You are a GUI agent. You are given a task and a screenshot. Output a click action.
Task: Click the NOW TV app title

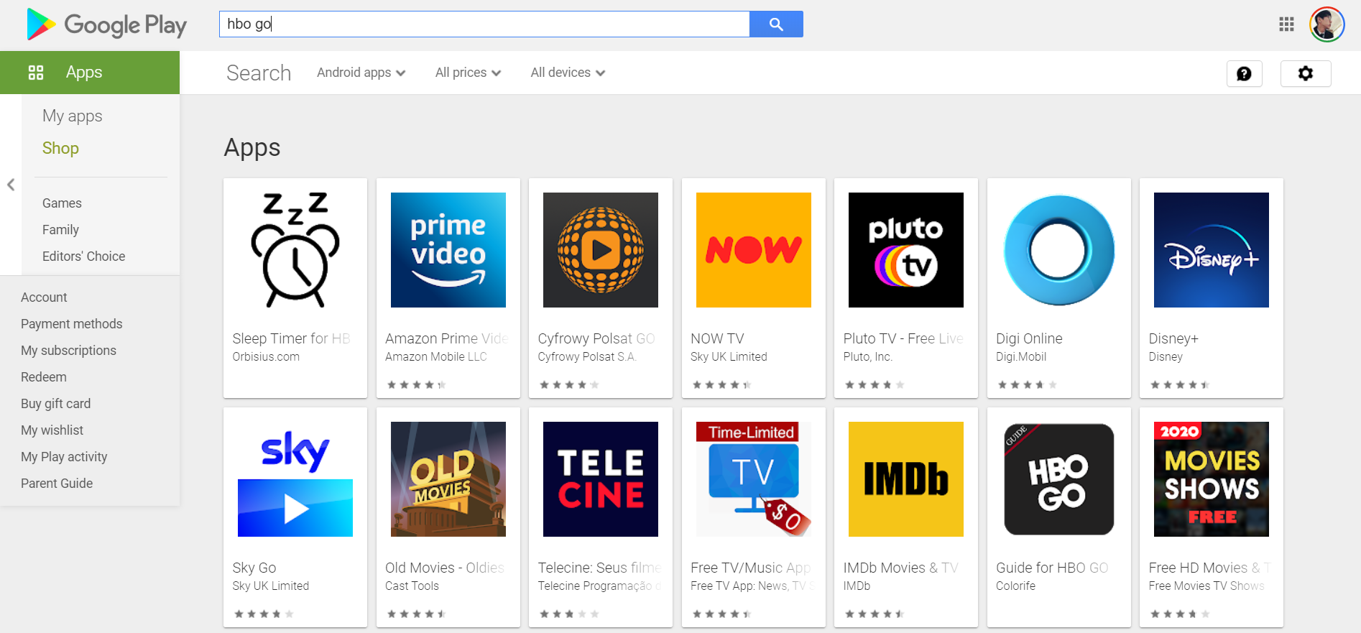coord(717,338)
